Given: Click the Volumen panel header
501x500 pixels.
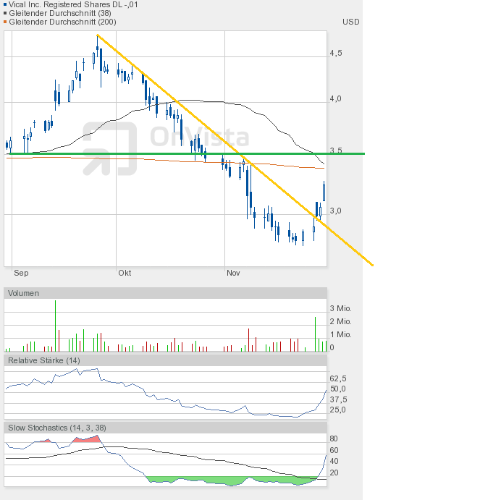Looking at the screenshot, I should tap(23, 293).
